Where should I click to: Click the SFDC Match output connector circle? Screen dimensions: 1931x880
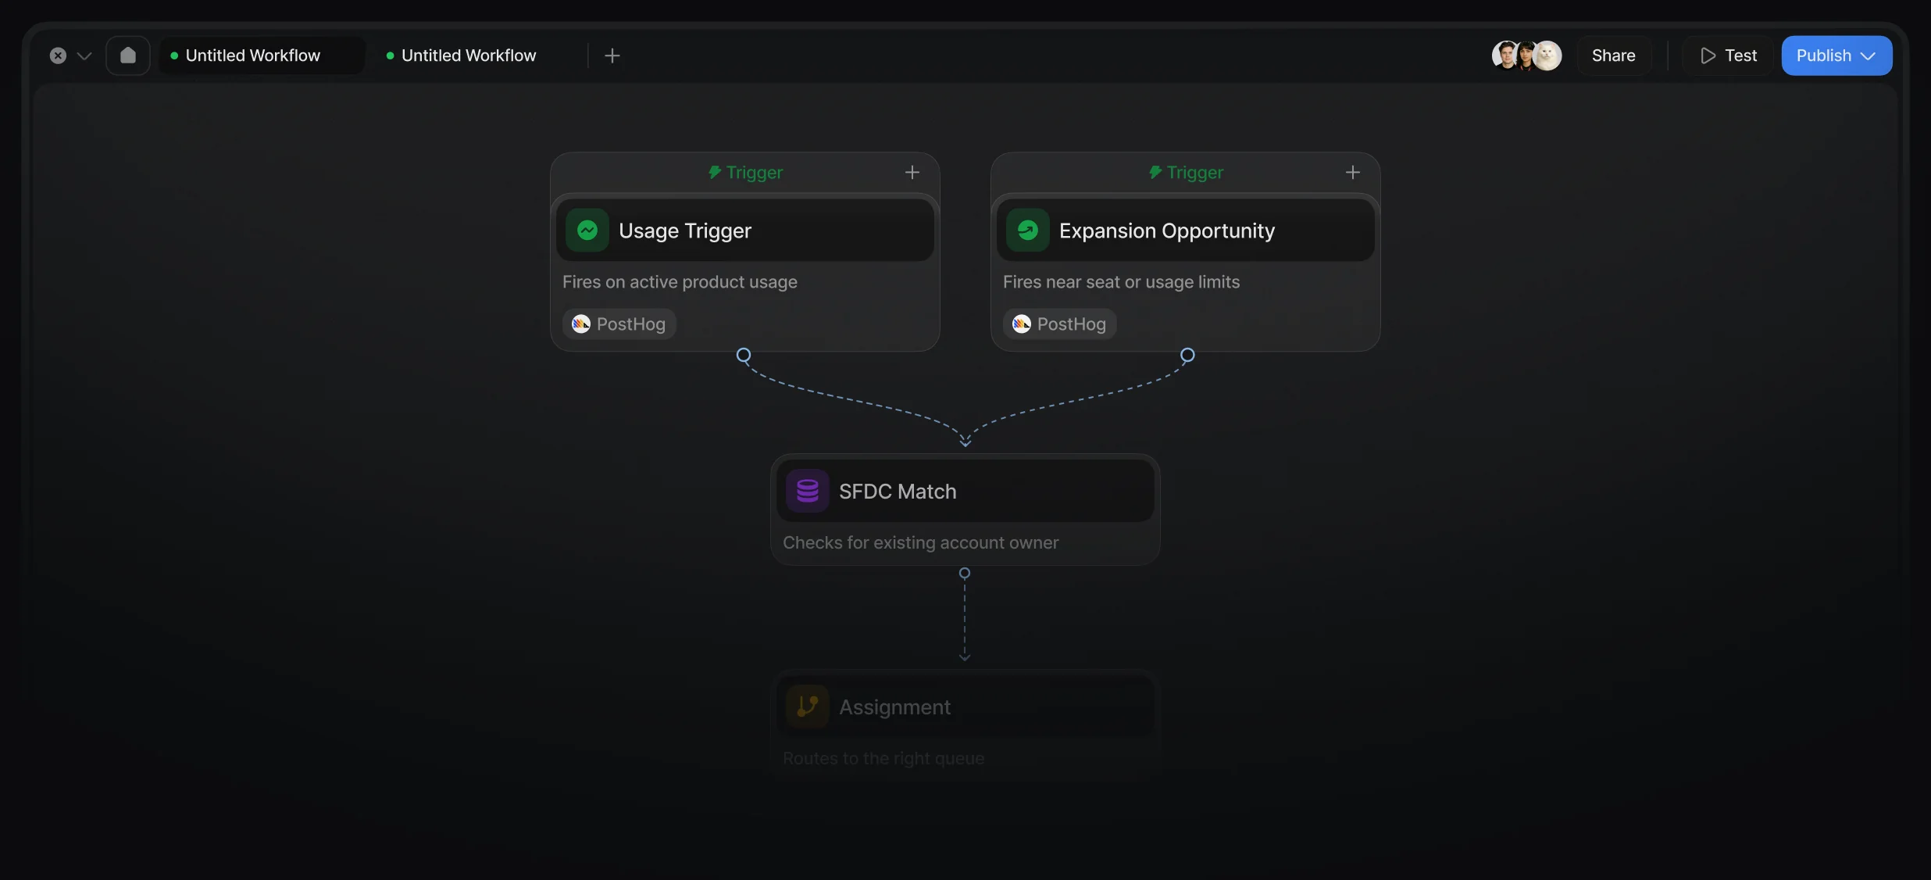[965, 574]
